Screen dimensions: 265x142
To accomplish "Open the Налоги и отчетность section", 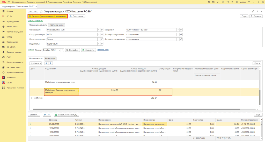I will [x=15, y=62].
